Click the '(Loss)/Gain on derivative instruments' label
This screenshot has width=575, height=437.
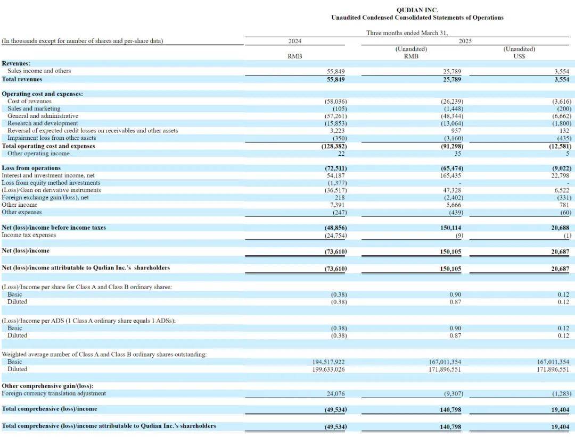click(51, 190)
